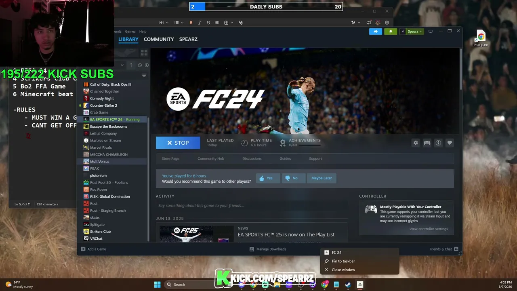Recommend the game with Yes button

pos(268,178)
